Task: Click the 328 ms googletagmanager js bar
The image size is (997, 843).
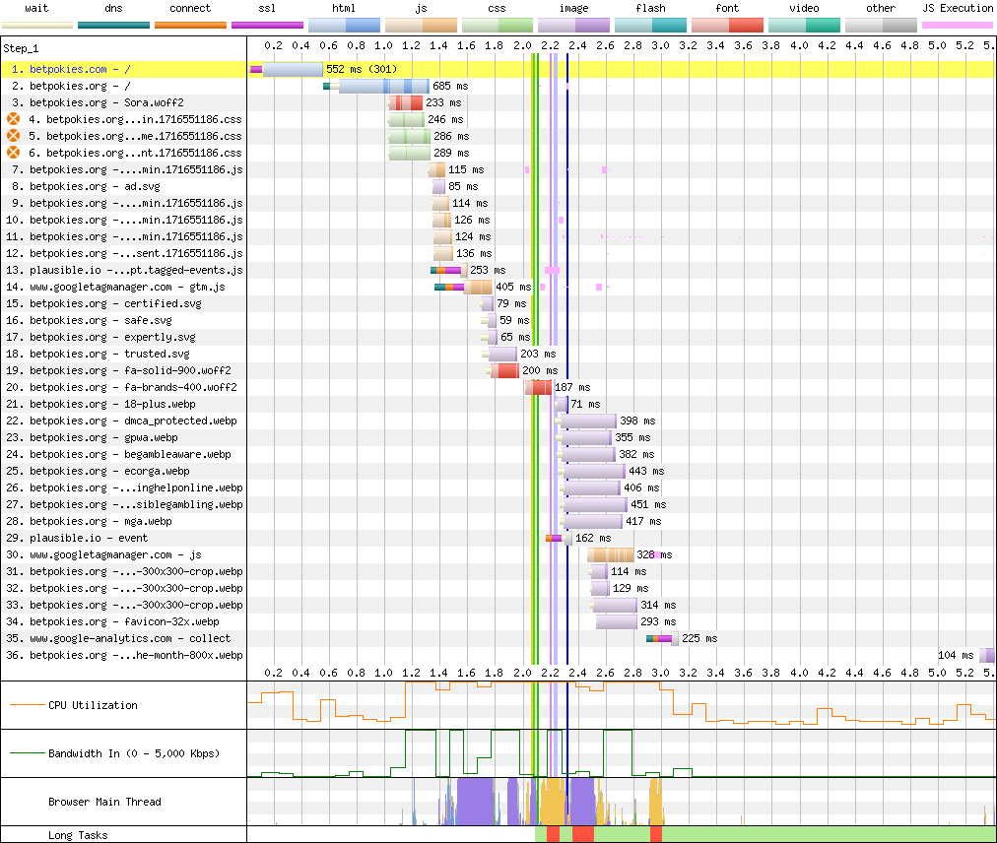Action: pos(611,554)
